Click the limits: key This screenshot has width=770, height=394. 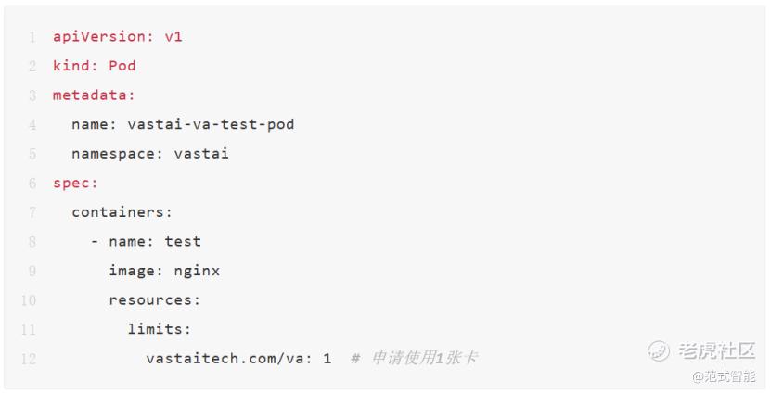click(160, 329)
